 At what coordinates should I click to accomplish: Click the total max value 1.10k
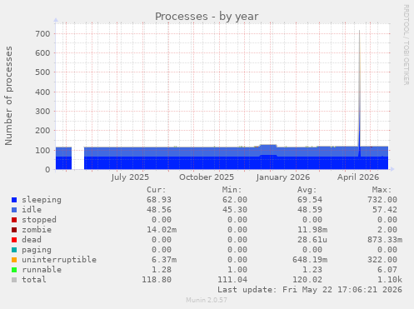point(390,280)
